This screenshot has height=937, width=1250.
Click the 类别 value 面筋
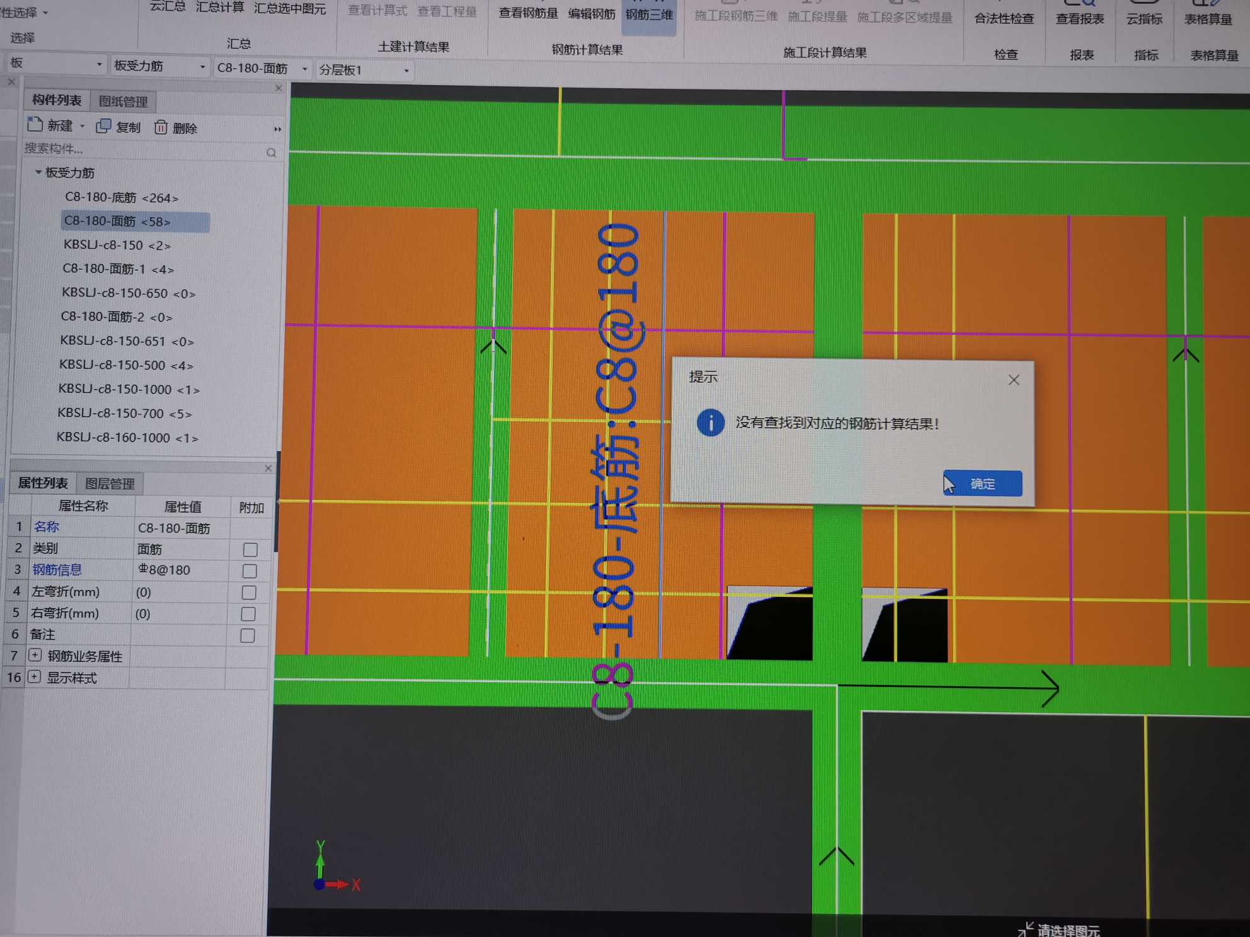click(181, 549)
